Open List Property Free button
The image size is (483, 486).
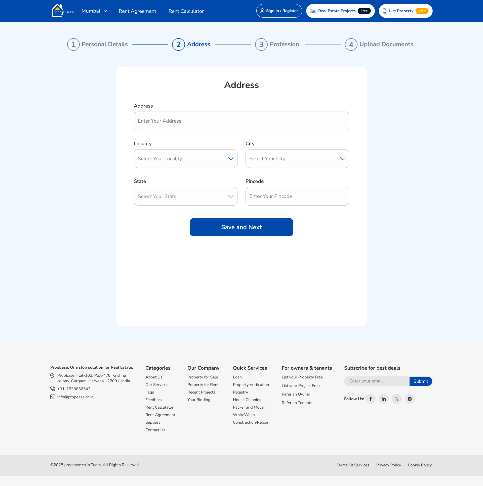[x=406, y=11]
